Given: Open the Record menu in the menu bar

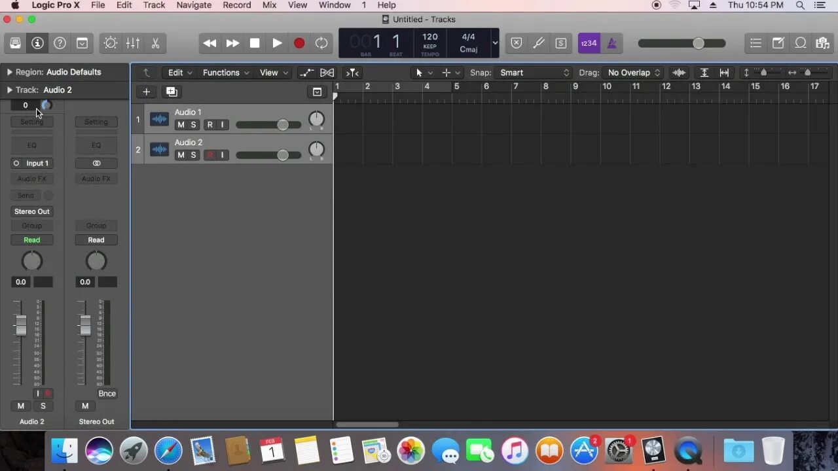Looking at the screenshot, I should click(236, 5).
